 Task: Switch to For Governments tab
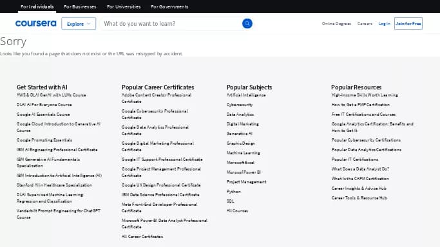click(x=169, y=6)
